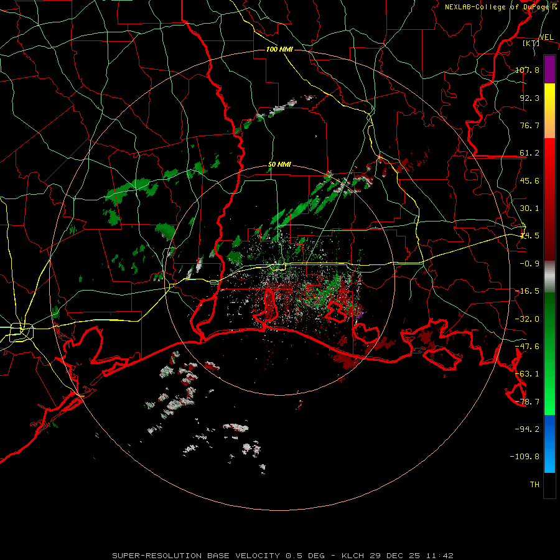Select the 61.2 legend value

tap(530, 153)
